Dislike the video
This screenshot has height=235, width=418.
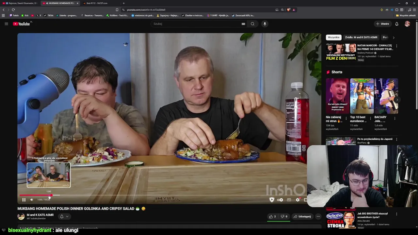[x=284, y=216]
